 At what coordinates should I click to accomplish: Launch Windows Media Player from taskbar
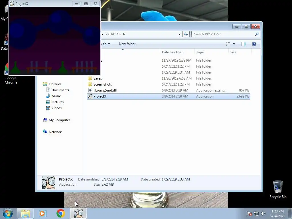(x=43, y=213)
